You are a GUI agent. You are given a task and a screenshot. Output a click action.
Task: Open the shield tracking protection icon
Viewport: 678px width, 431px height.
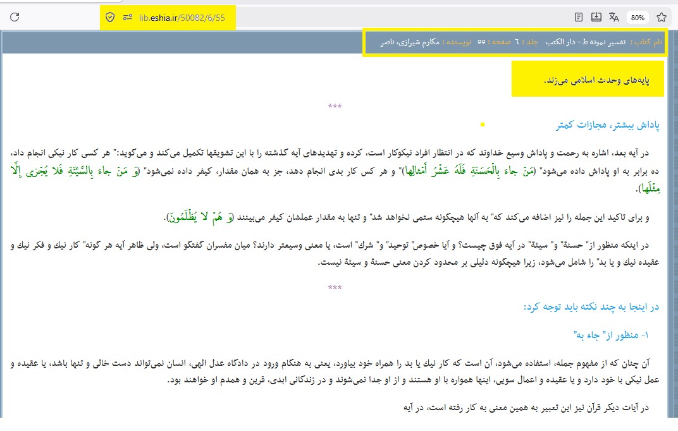coord(110,17)
